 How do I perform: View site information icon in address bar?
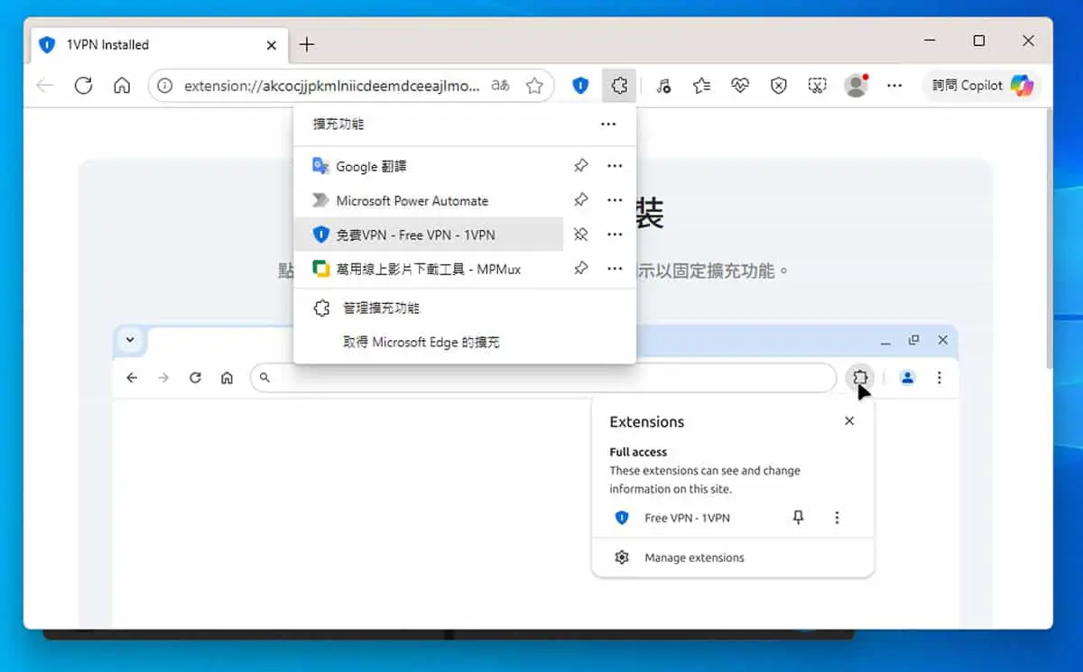point(164,86)
